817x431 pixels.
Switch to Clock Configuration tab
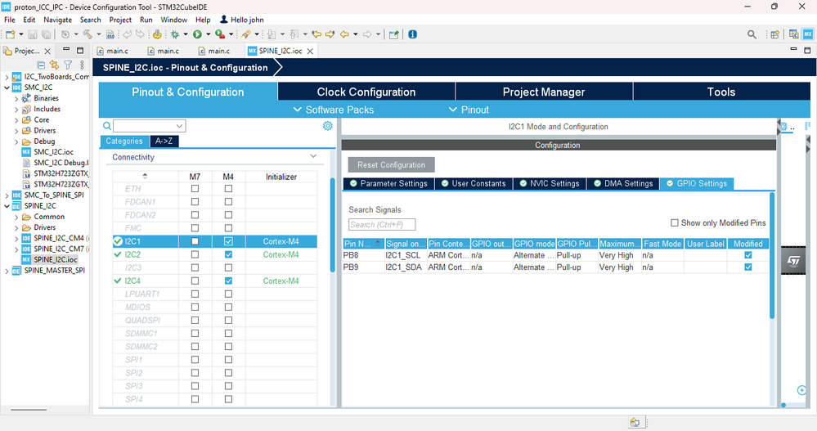tap(366, 92)
